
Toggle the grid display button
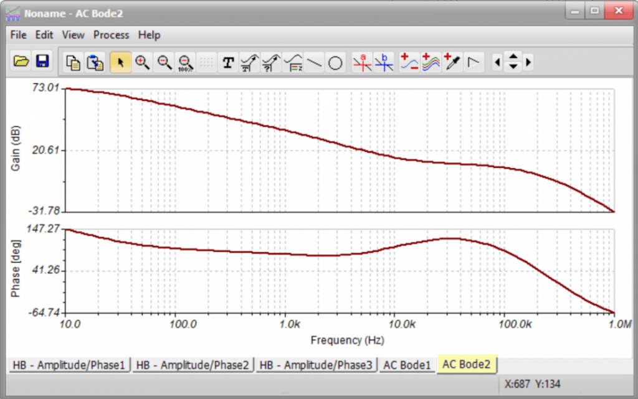207,62
